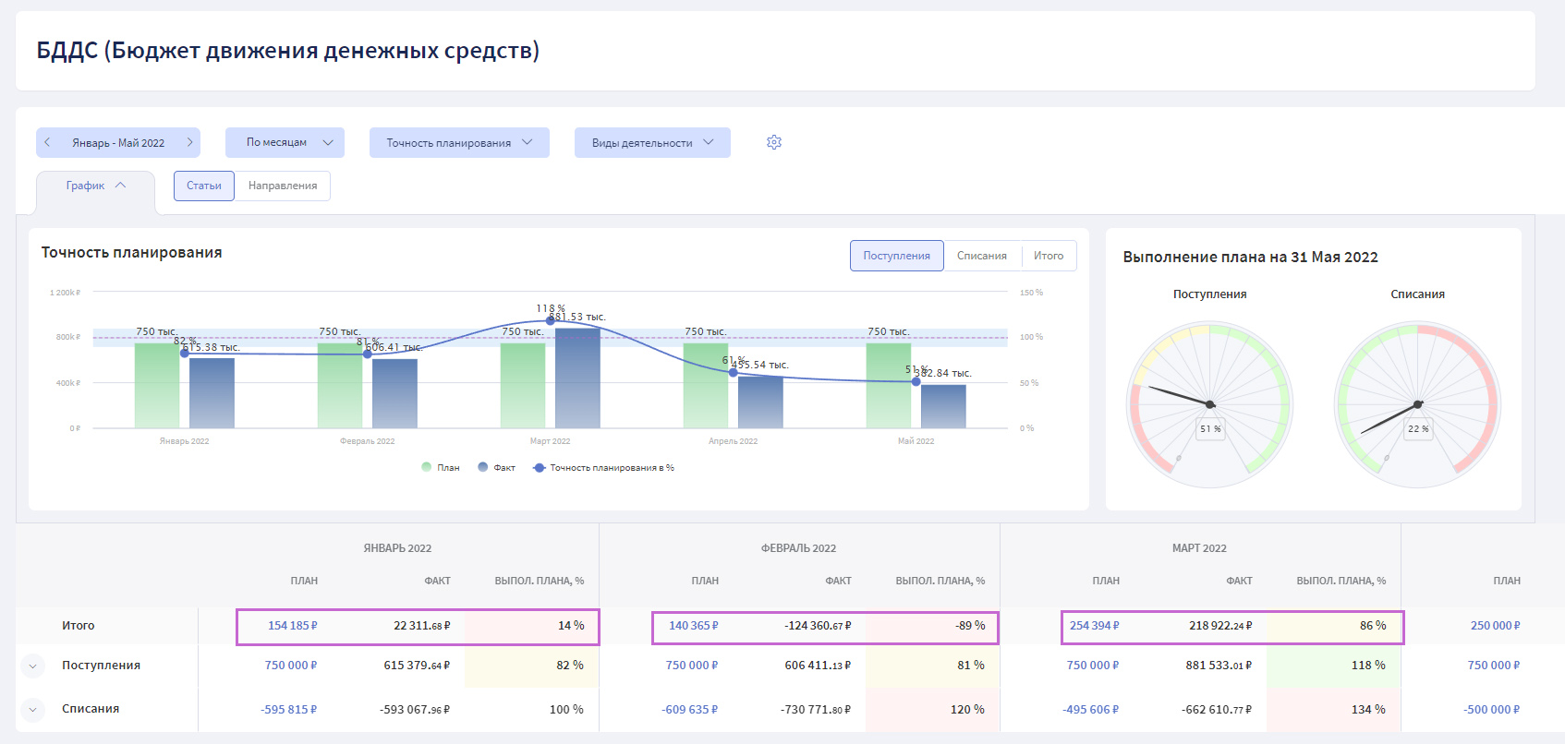Open Списания January plan -595 815 ₽

(x=289, y=710)
